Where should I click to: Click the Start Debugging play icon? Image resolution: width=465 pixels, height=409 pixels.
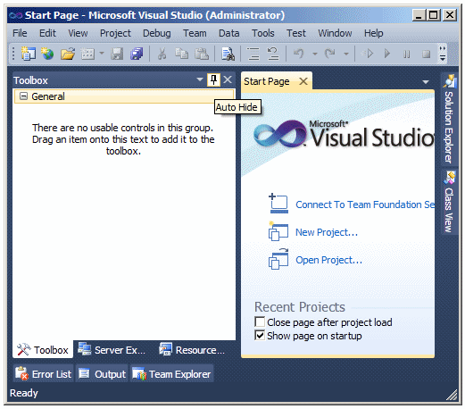pos(387,54)
